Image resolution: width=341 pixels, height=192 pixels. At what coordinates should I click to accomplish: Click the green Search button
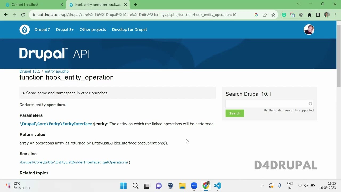(235, 113)
